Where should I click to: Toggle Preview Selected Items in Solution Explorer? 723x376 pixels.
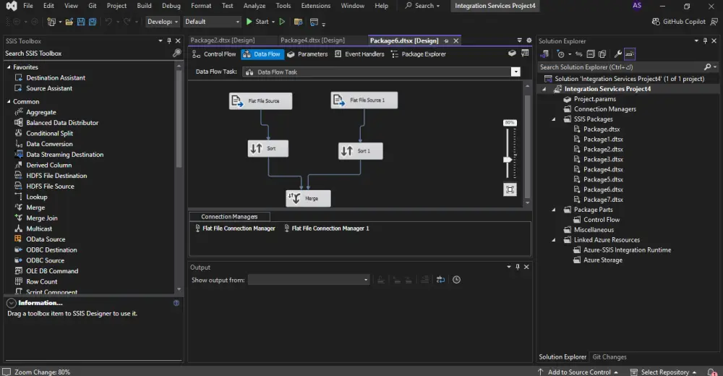(x=630, y=54)
